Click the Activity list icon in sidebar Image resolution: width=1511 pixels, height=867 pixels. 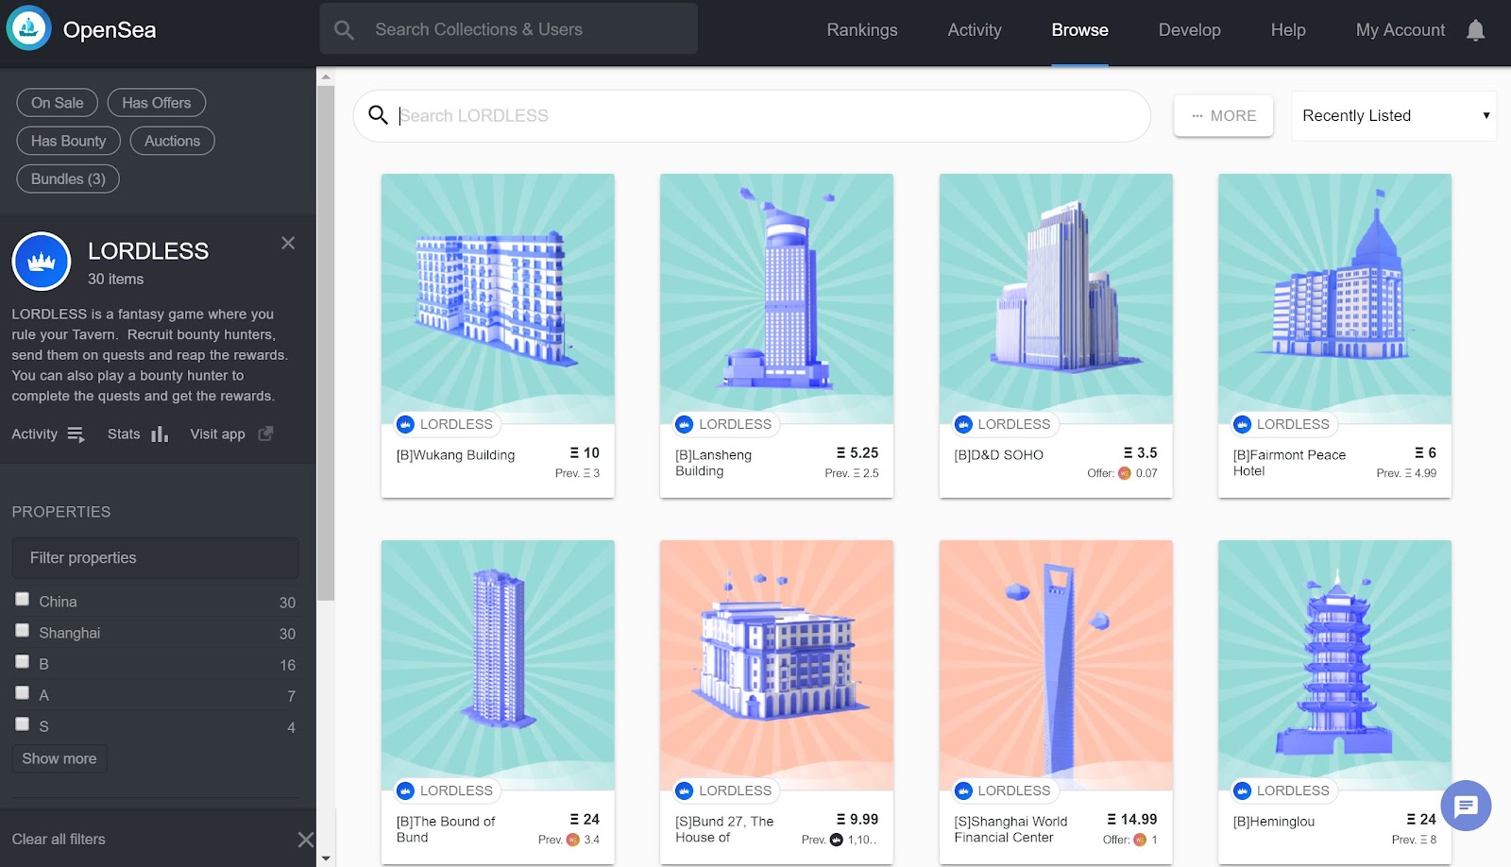[76, 434]
